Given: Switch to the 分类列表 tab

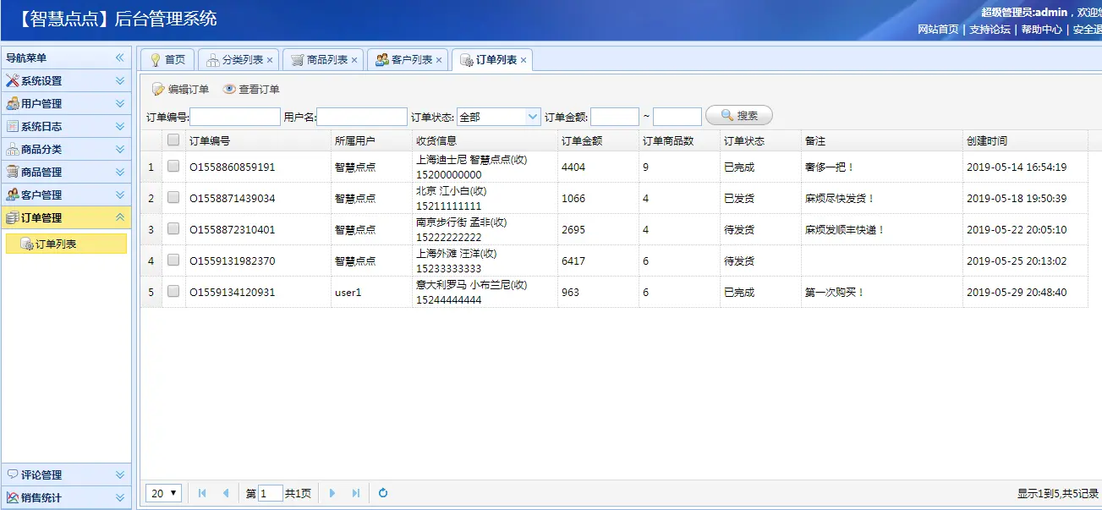Looking at the screenshot, I should (x=238, y=60).
